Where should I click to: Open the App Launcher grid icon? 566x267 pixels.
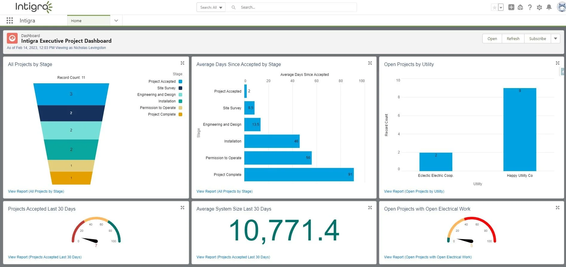click(x=10, y=20)
